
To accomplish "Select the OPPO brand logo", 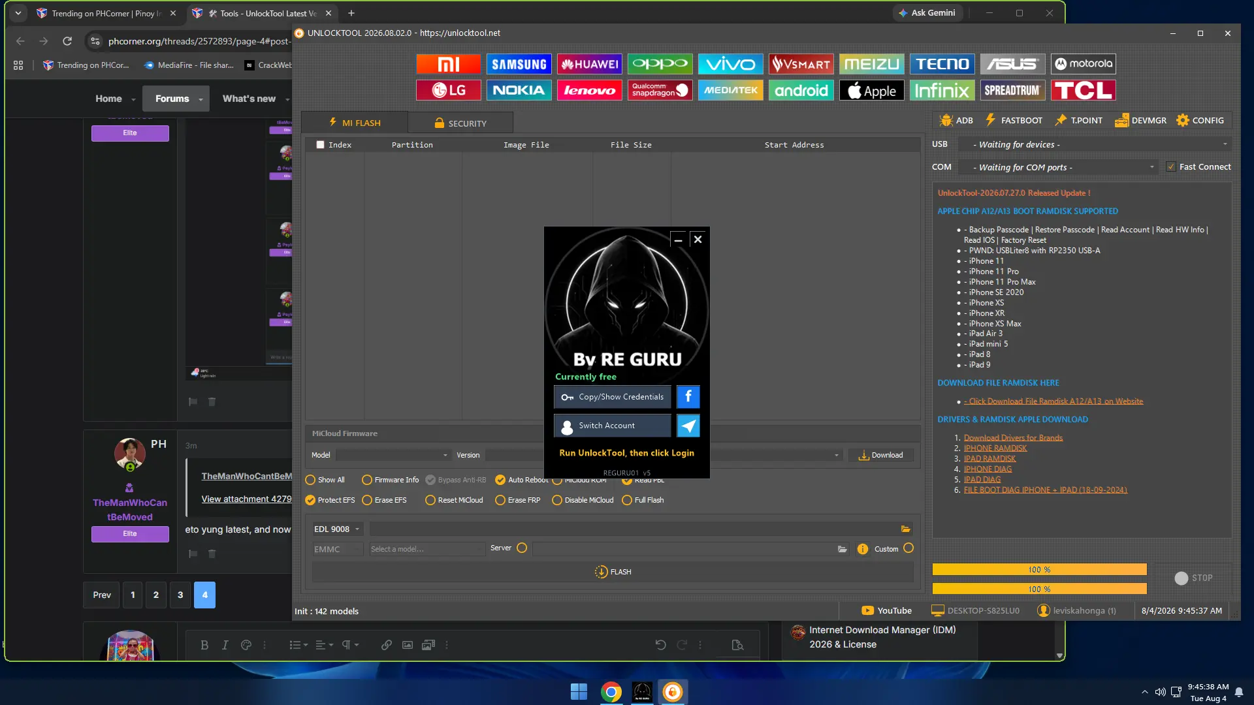I will (660, 64).
